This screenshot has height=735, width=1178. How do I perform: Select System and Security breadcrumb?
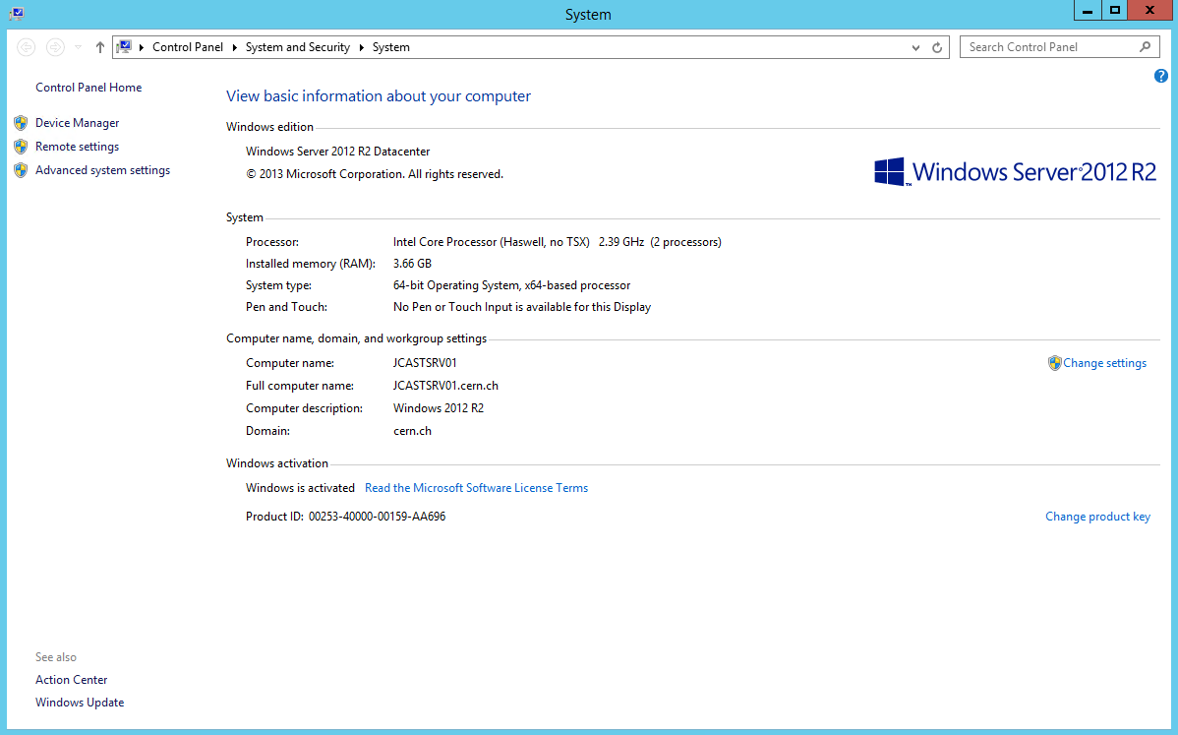coord(298,47)
